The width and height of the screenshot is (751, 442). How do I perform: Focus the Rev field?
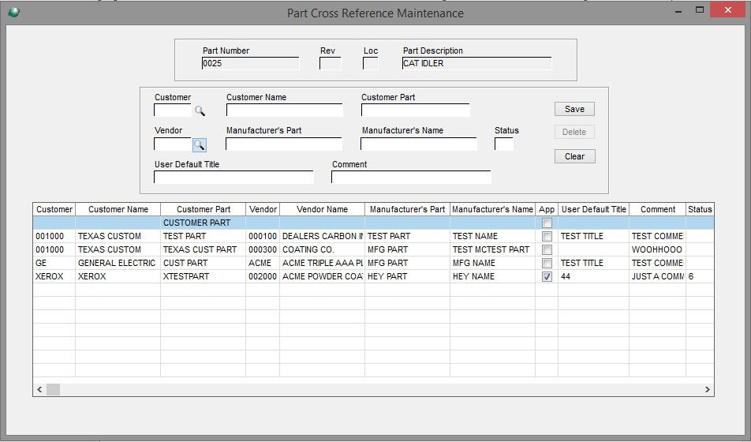point(330,63)
